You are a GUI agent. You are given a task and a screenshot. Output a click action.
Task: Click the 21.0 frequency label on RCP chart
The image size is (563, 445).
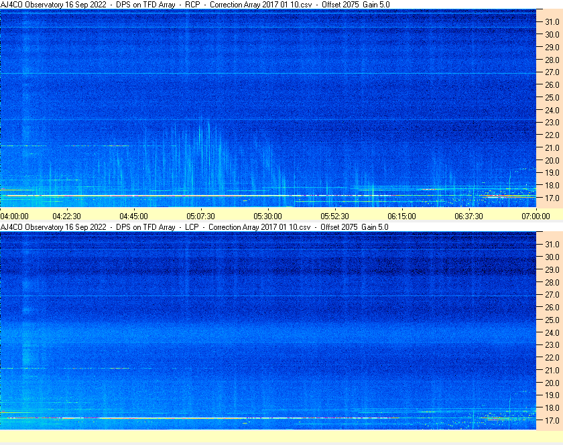click(552, 147)
